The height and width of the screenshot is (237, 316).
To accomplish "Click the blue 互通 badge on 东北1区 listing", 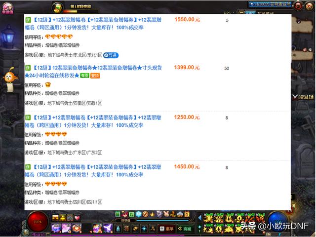I will (111, 55).
